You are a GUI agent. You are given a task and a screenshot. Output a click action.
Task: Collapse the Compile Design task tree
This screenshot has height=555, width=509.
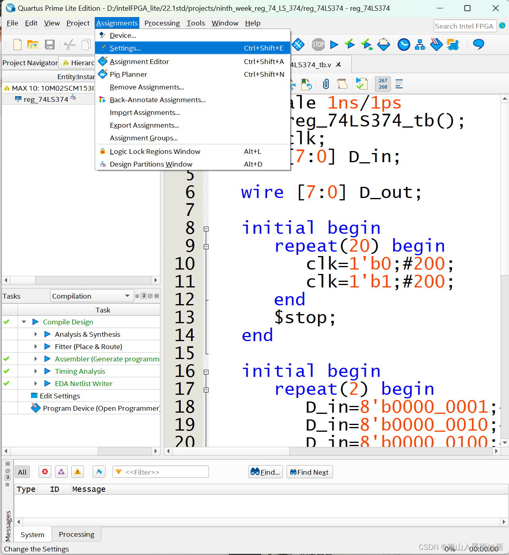point(24,322)
